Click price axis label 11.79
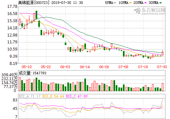Viewport: 170px width, 119px height. click(12, 42)
